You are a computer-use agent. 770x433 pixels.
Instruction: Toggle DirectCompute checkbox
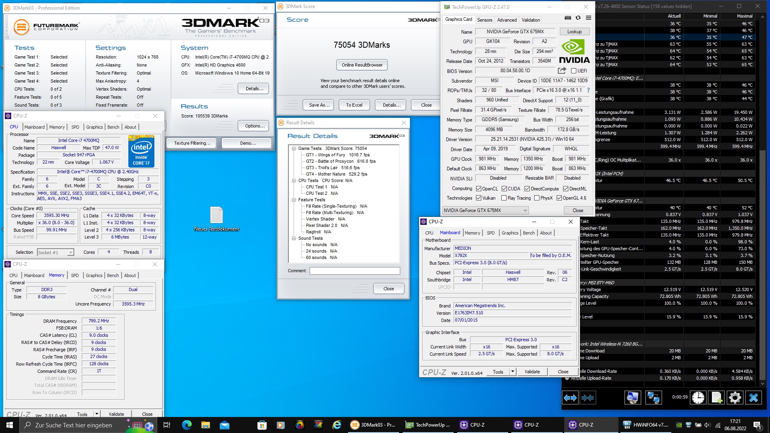pyautogui.click(x=527, y=189)
